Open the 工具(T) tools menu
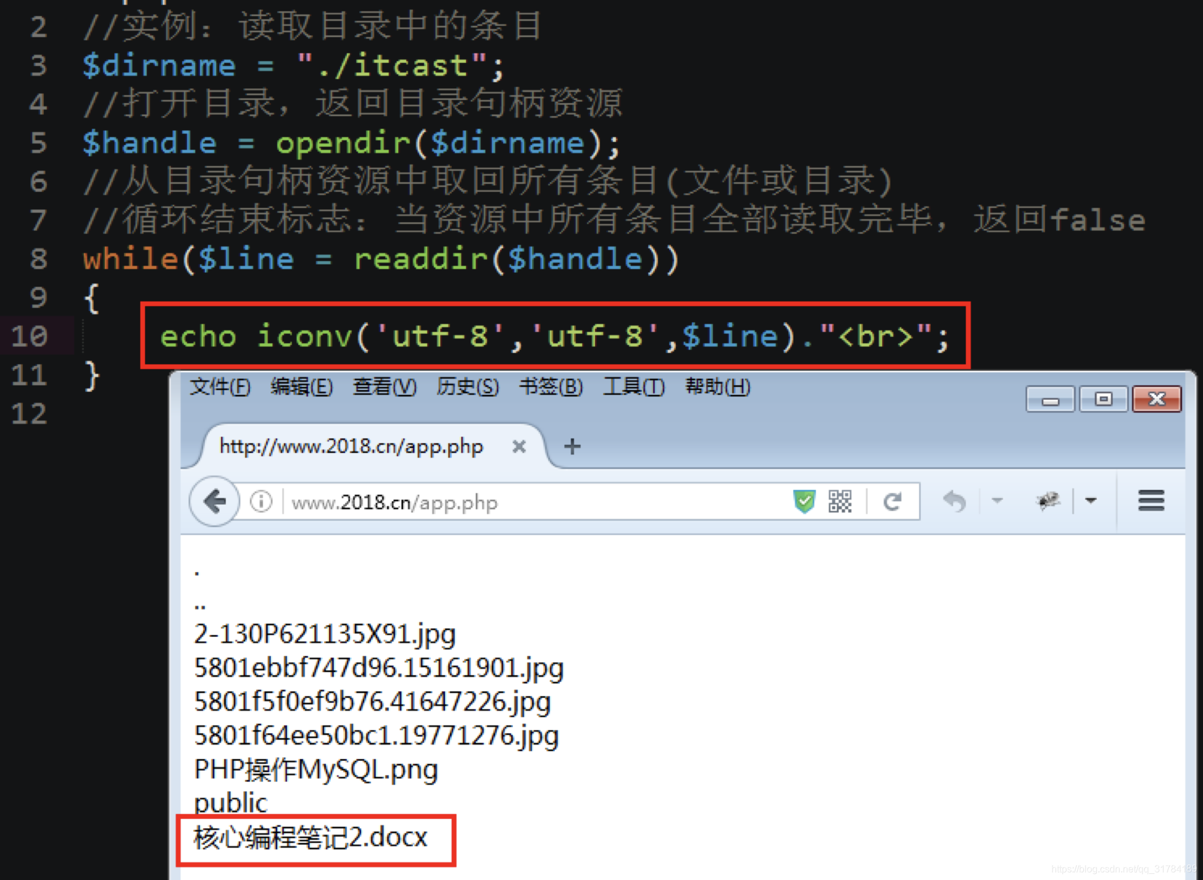This screenshot has width=1203, height=880. click(x=634, y=387)
